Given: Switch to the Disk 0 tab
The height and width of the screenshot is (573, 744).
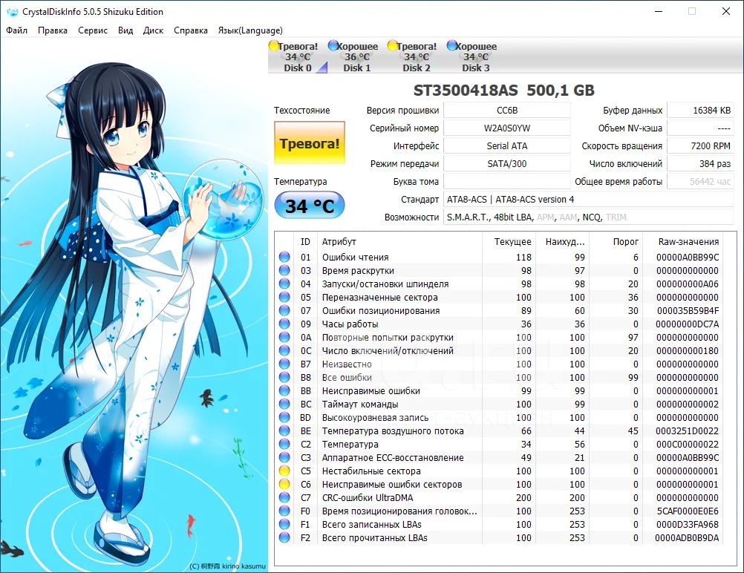Looking at the screenshot, I should (x=298, y=57).
